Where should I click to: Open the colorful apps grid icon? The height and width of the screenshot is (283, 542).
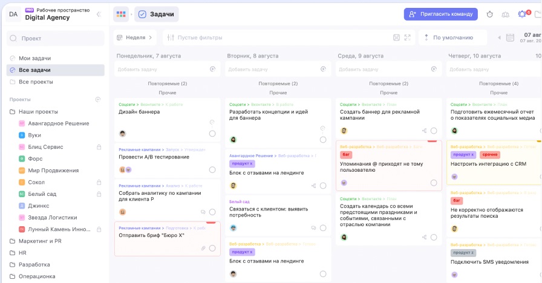(121, 14)
